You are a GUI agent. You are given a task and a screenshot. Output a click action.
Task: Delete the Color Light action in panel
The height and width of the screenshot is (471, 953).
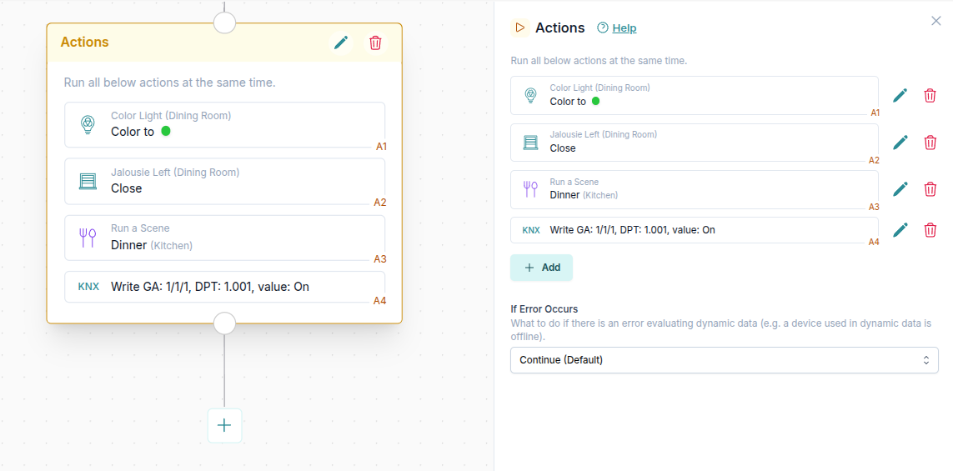930,96
